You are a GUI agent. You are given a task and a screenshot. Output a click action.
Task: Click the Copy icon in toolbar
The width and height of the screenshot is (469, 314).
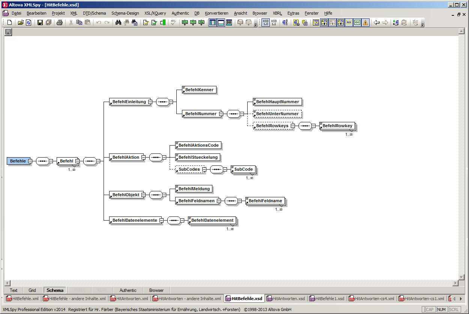click(x=80, y=23)
